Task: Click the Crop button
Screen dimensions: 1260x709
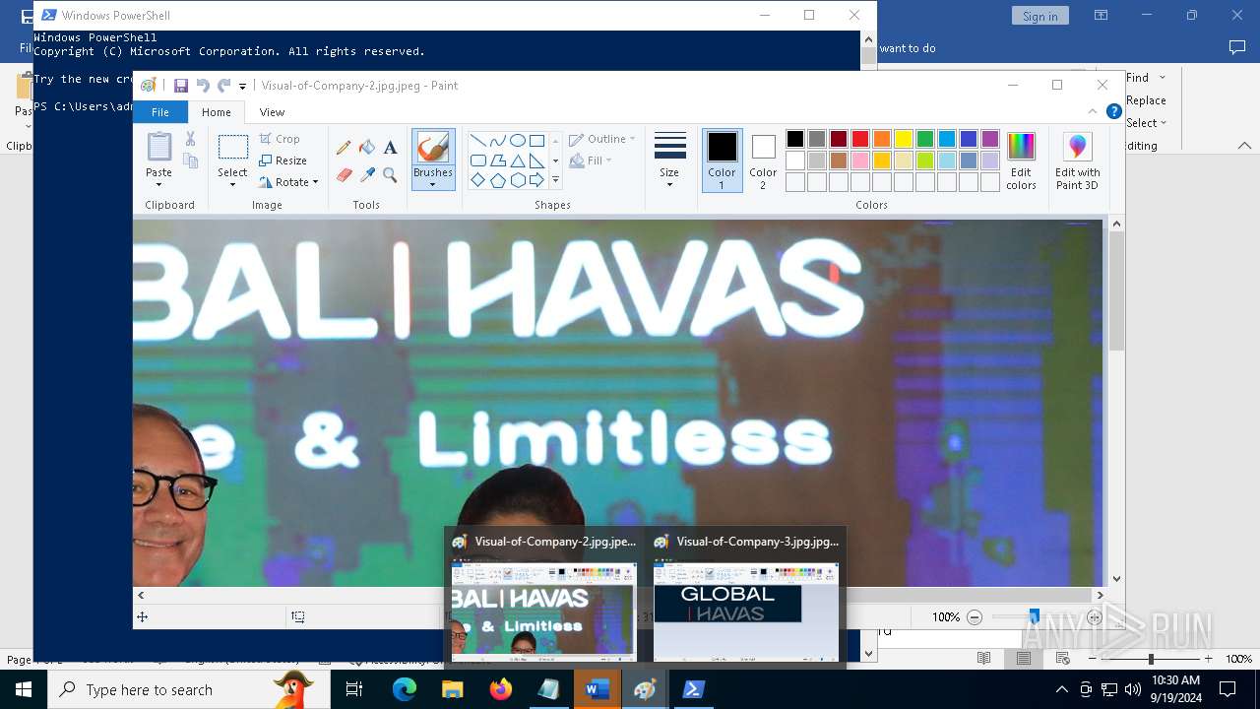Action: tap(281, 139)
